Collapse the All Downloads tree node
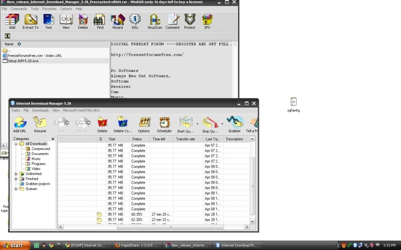The image size is (401, 250). tap(16, 144)
